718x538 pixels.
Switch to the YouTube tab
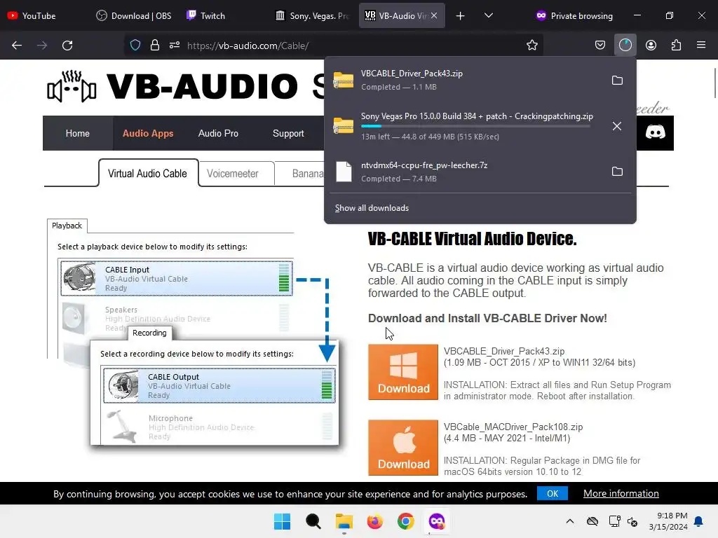click(x=39, y=16)
